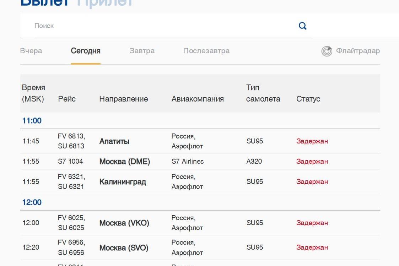This screenshot has width=399, height=266.
Task: Switch to the Прилет arrivals heading
Action: tap(104, 3)
